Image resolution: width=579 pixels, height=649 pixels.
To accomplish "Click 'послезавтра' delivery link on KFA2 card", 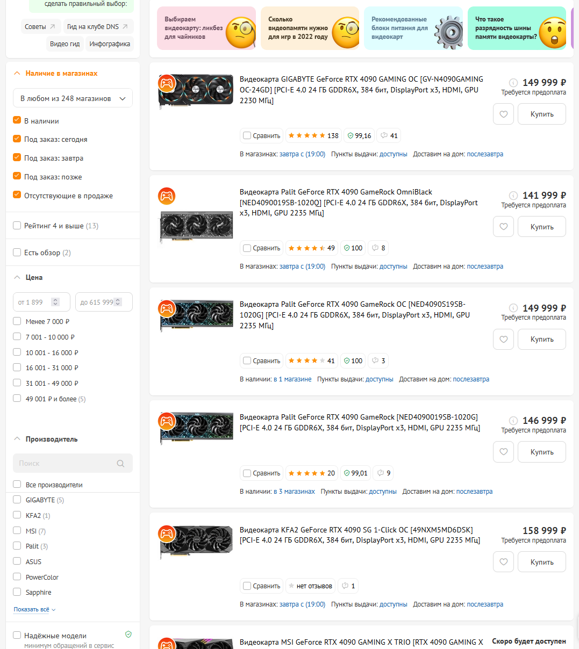I will point(485,604).
